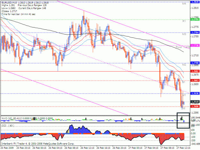Select the 'Close= 1.2717' info line
The image size is (200, 150).
[x=9, y=11]
